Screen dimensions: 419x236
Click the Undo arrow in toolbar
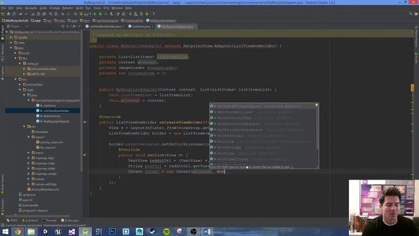[20, 14]
